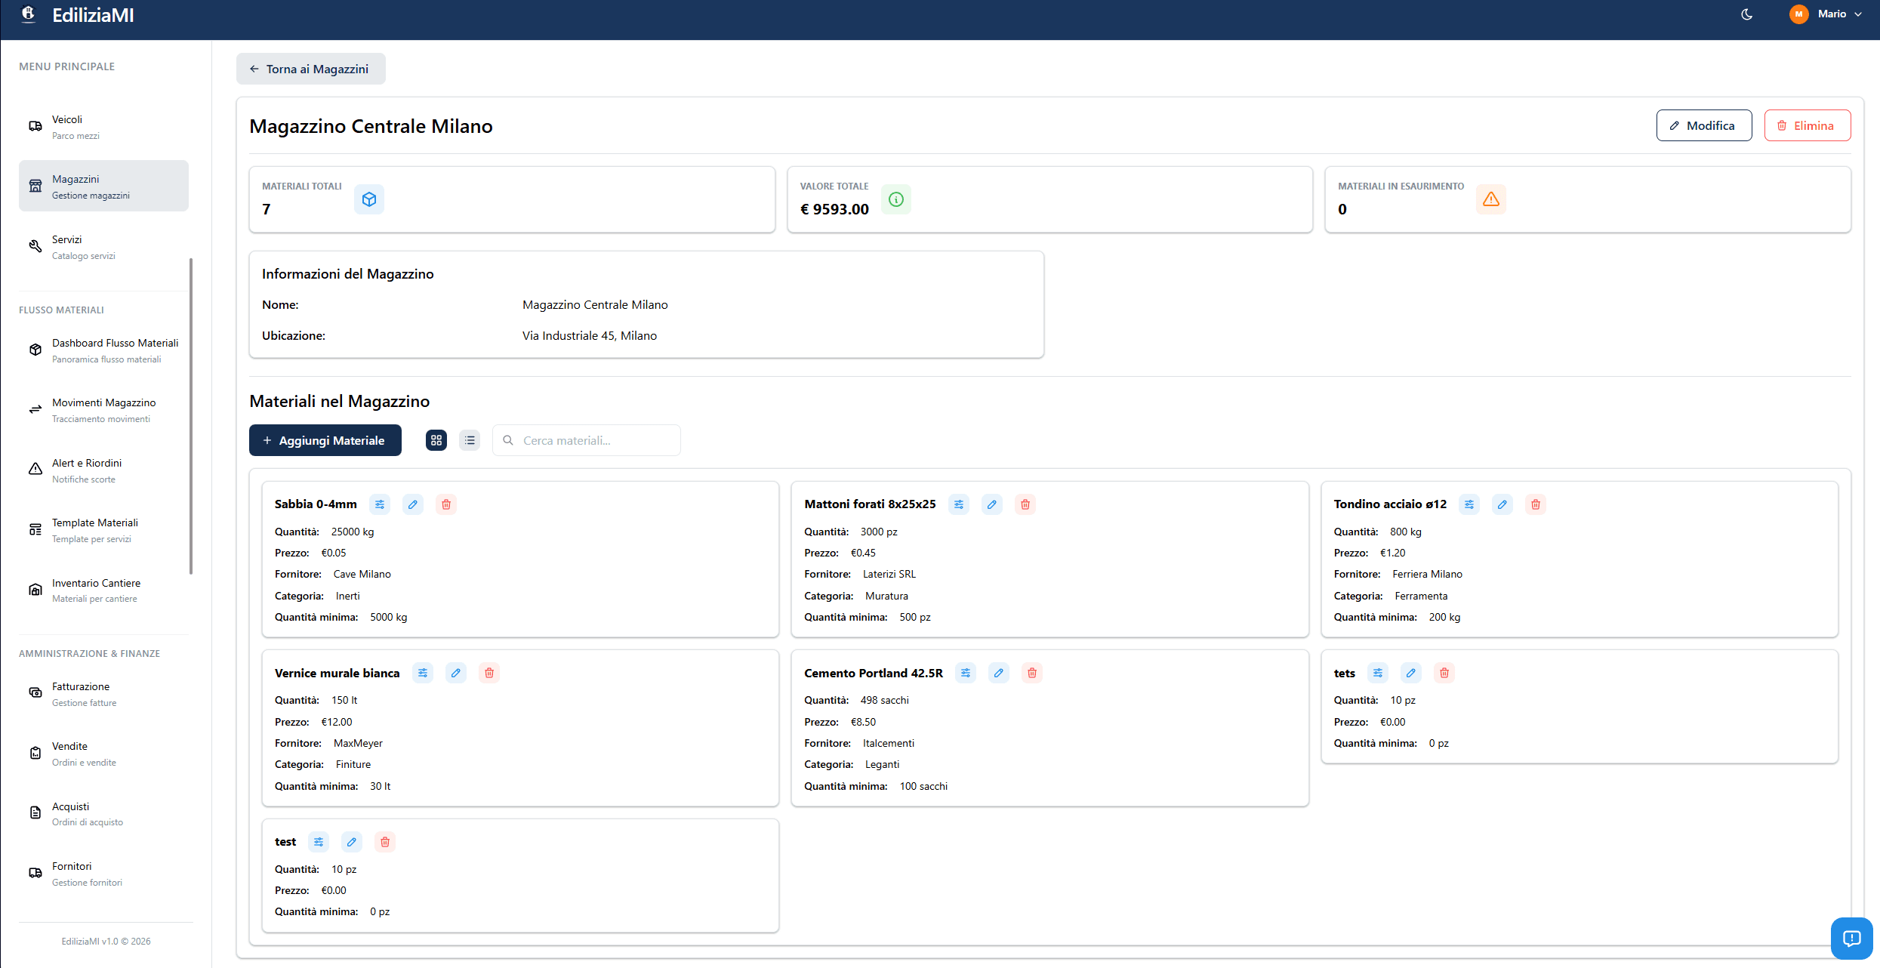1880x968 pixels.
Task: Click the edit pencil on Sabbia 0-4mm card
Action: (413, 504)
